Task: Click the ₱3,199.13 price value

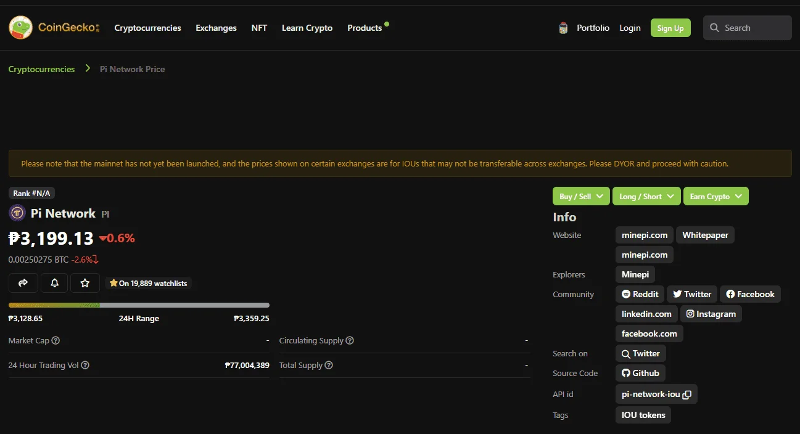Action: click(x=51, y=238)
